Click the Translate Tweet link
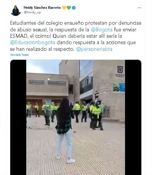Screen dimensions: 152x175 point(19,55)
